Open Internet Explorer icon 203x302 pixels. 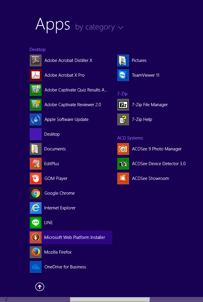coord(36,208)
